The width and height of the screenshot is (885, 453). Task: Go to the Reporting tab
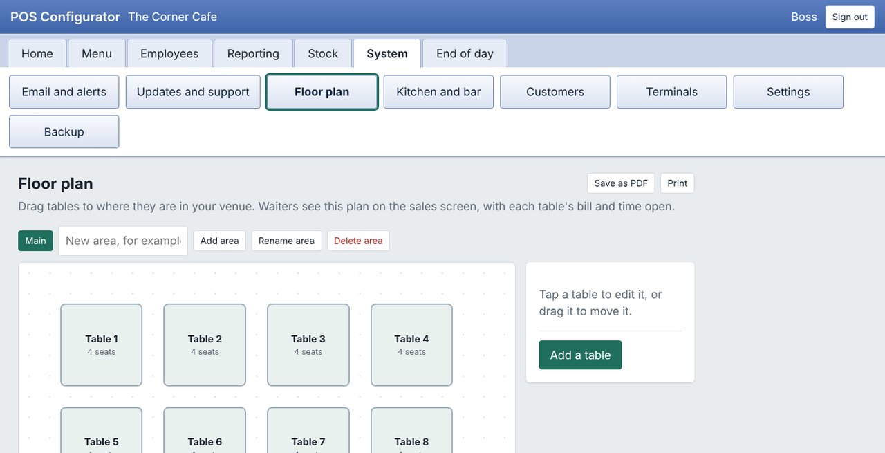tap(253, 53)
